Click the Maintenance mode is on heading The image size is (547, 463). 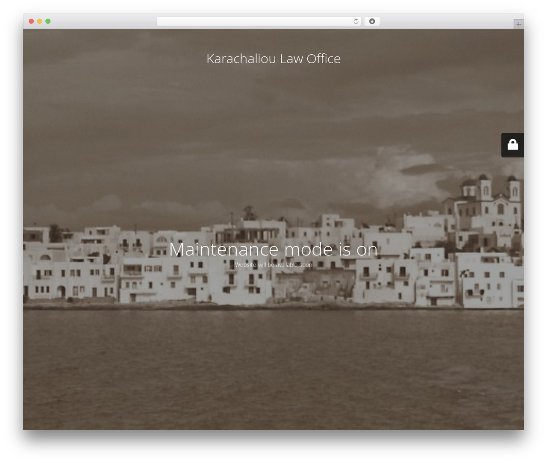click(273, 249)
